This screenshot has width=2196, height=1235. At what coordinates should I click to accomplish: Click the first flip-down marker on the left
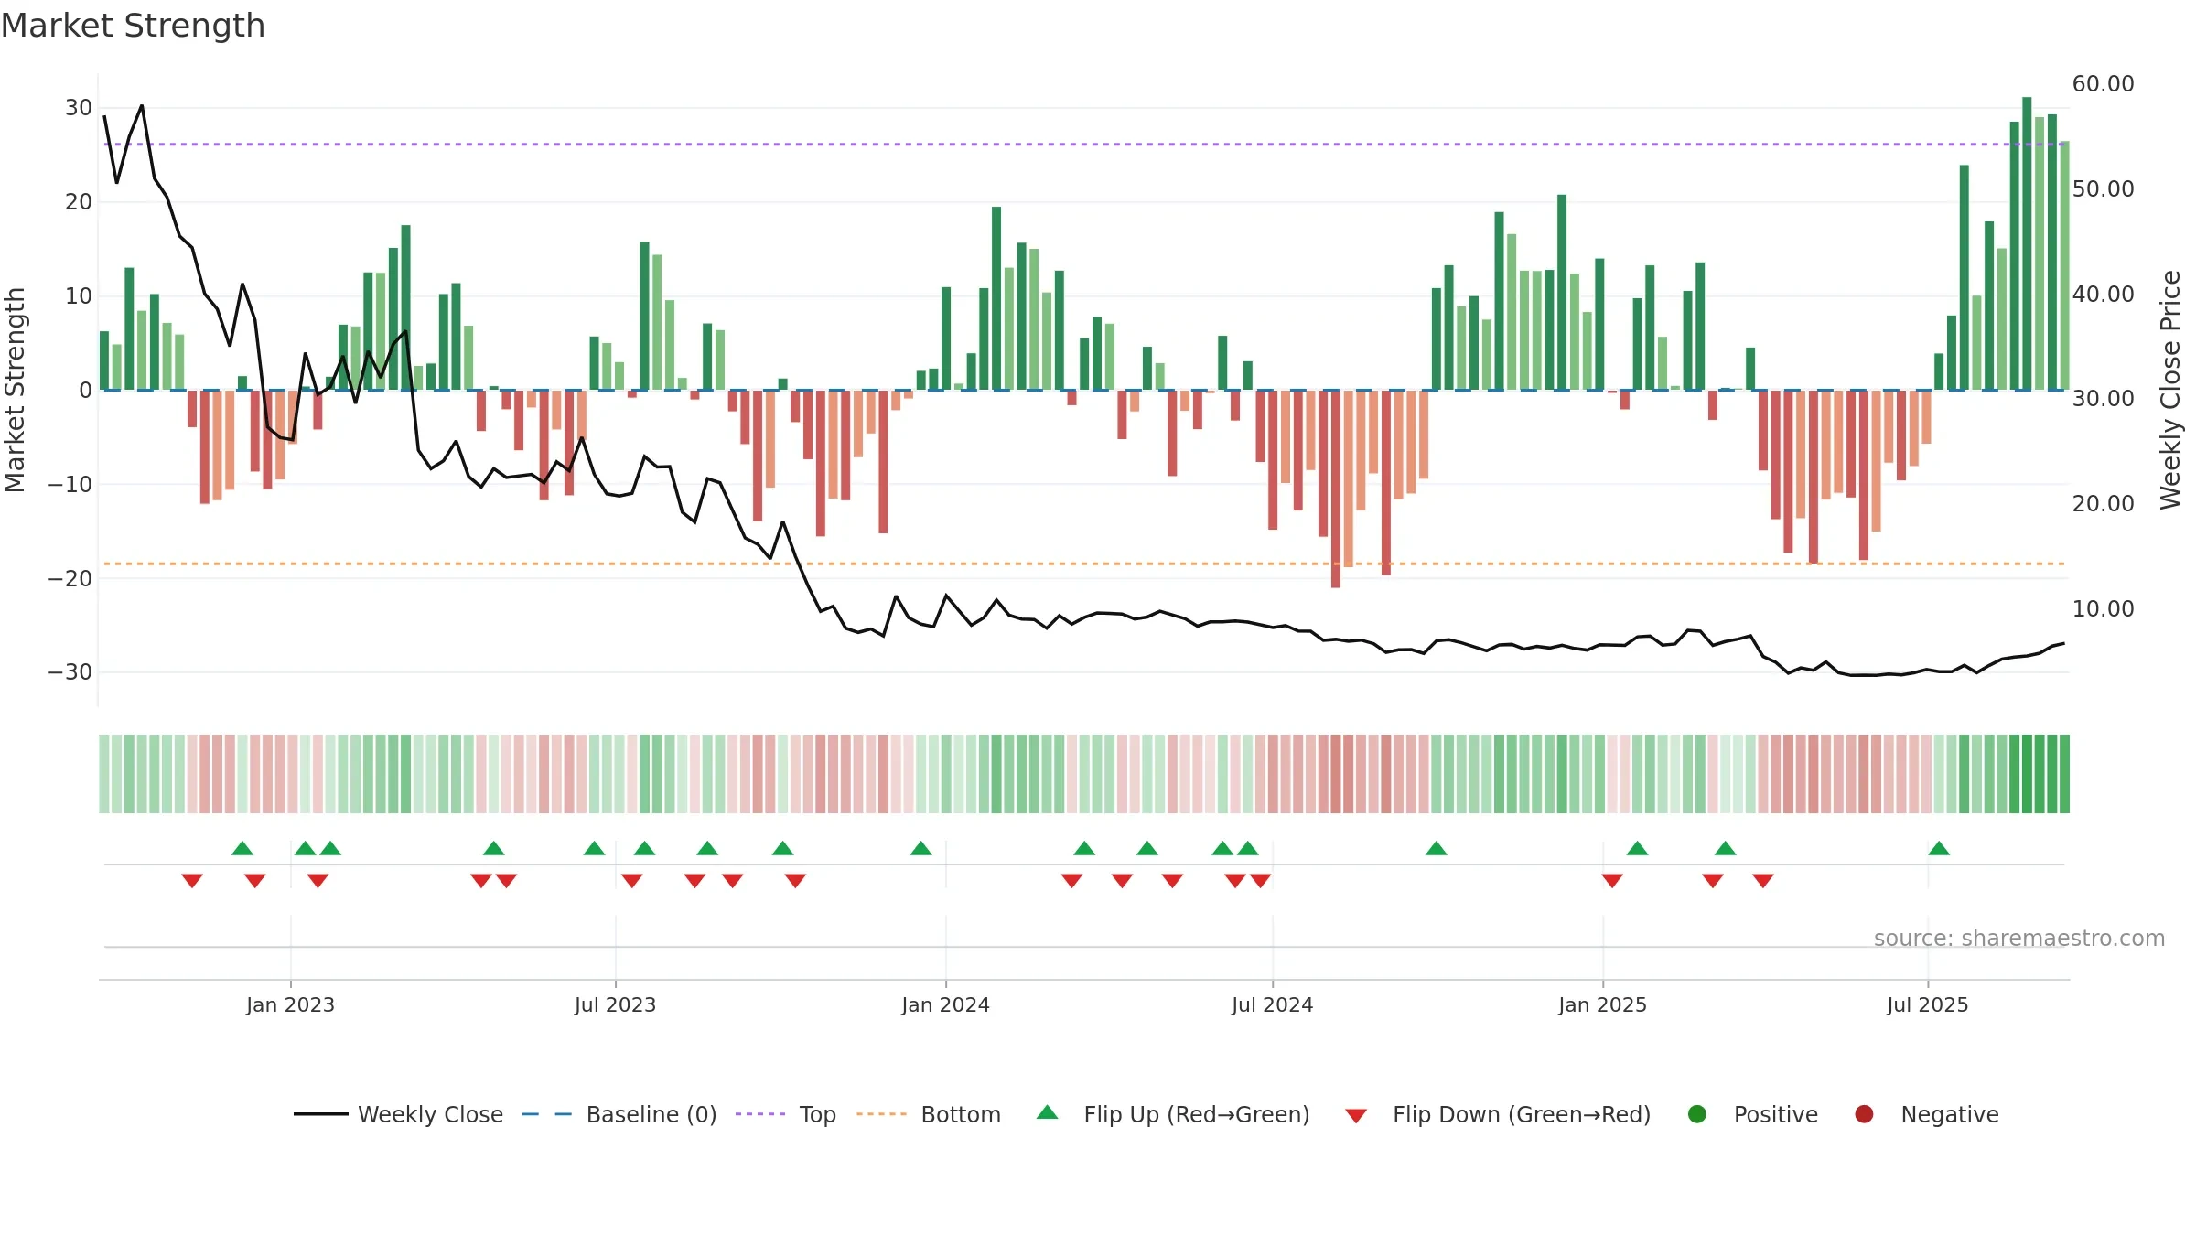click(192, 880)
